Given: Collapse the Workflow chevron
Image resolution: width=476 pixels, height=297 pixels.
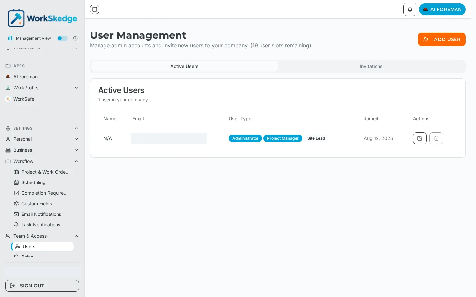Looking at the screenshot, I should (x=76, y=161).
